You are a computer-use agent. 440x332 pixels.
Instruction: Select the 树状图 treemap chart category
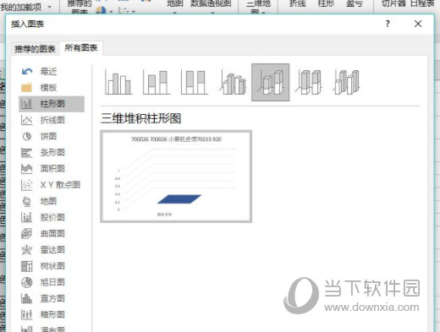(x=52, y=266)
